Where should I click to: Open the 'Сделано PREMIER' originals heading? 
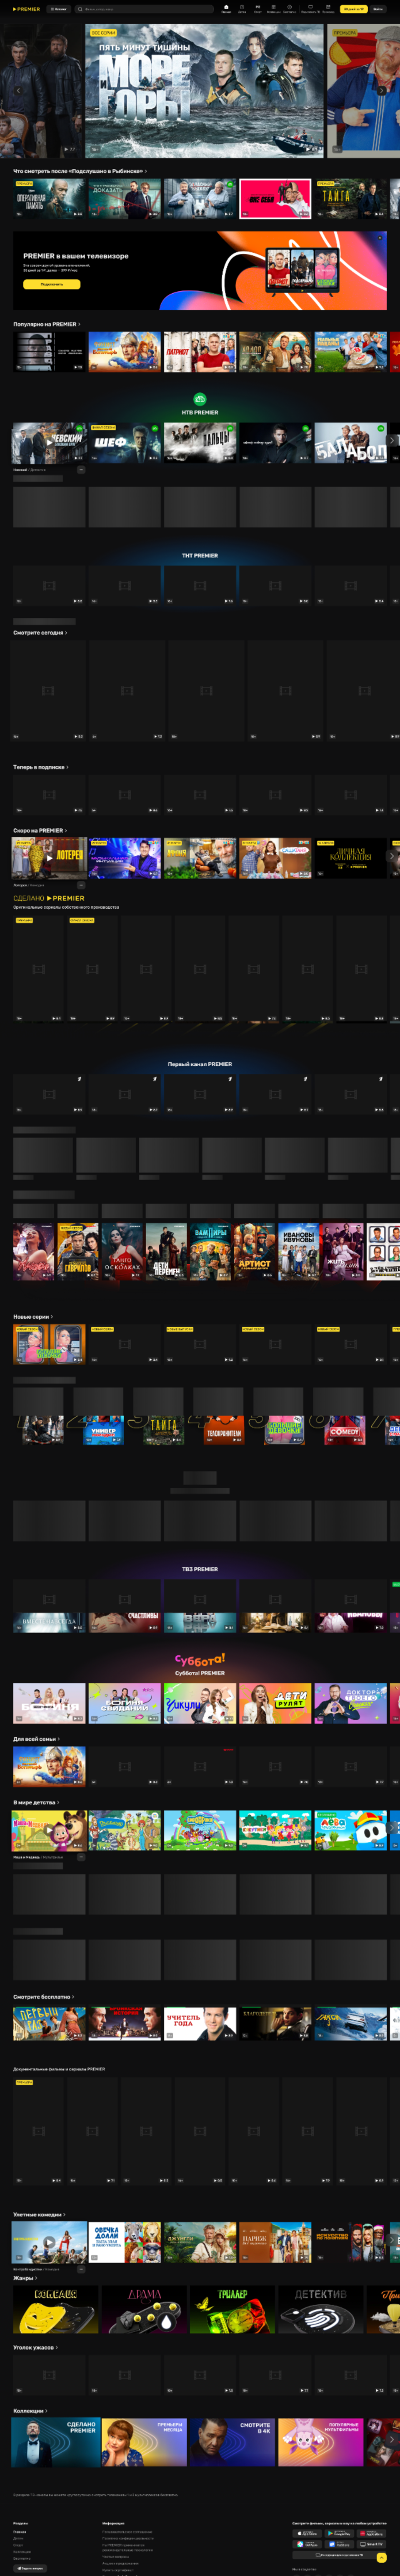pyautogui.click(x=49, y=898)
